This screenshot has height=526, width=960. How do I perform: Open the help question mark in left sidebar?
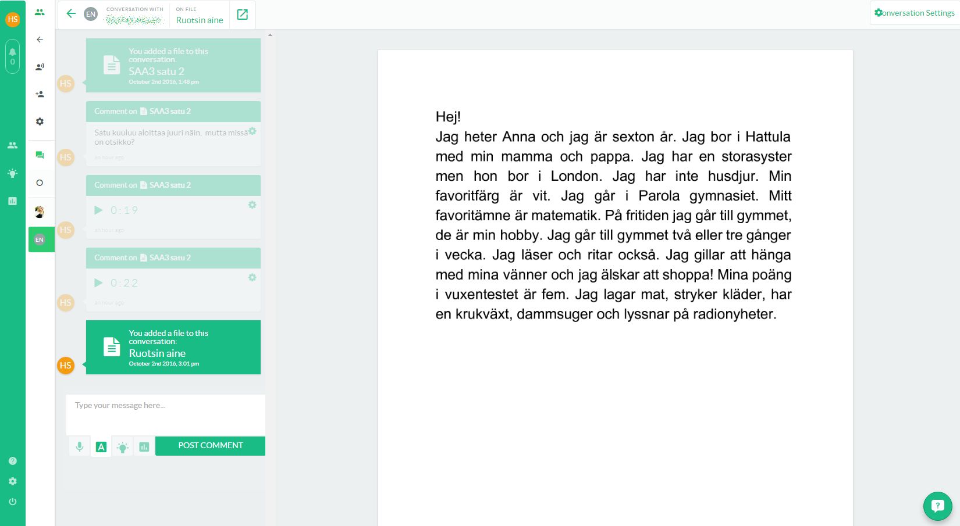coord(12,461)
